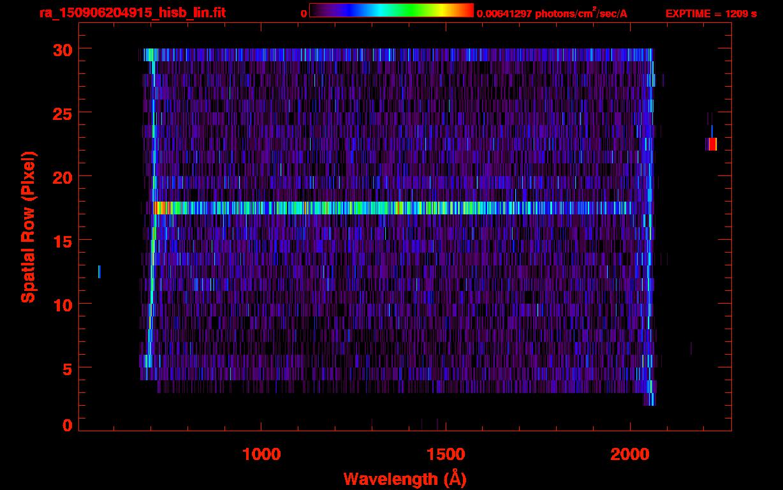The height and width of the screenshot is (490, 783).
Task: Click the EXPTIME = 1209 s label
Action: click(711, 13)
